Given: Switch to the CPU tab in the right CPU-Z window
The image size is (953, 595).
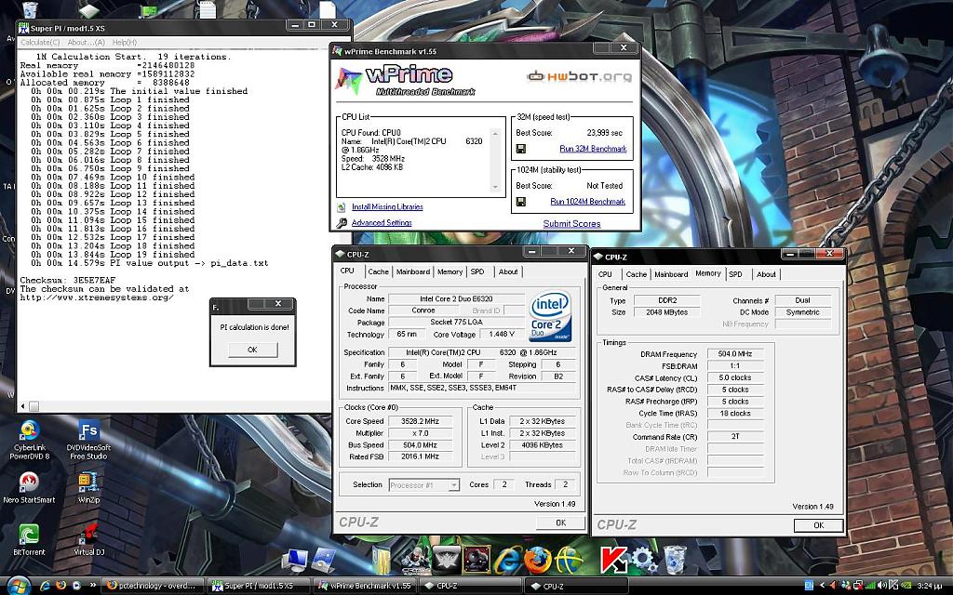Looking at the screenshot, I should tap(605, 274).
